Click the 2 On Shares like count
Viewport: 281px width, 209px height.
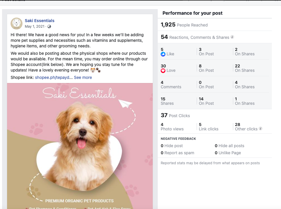pos(245,52)
